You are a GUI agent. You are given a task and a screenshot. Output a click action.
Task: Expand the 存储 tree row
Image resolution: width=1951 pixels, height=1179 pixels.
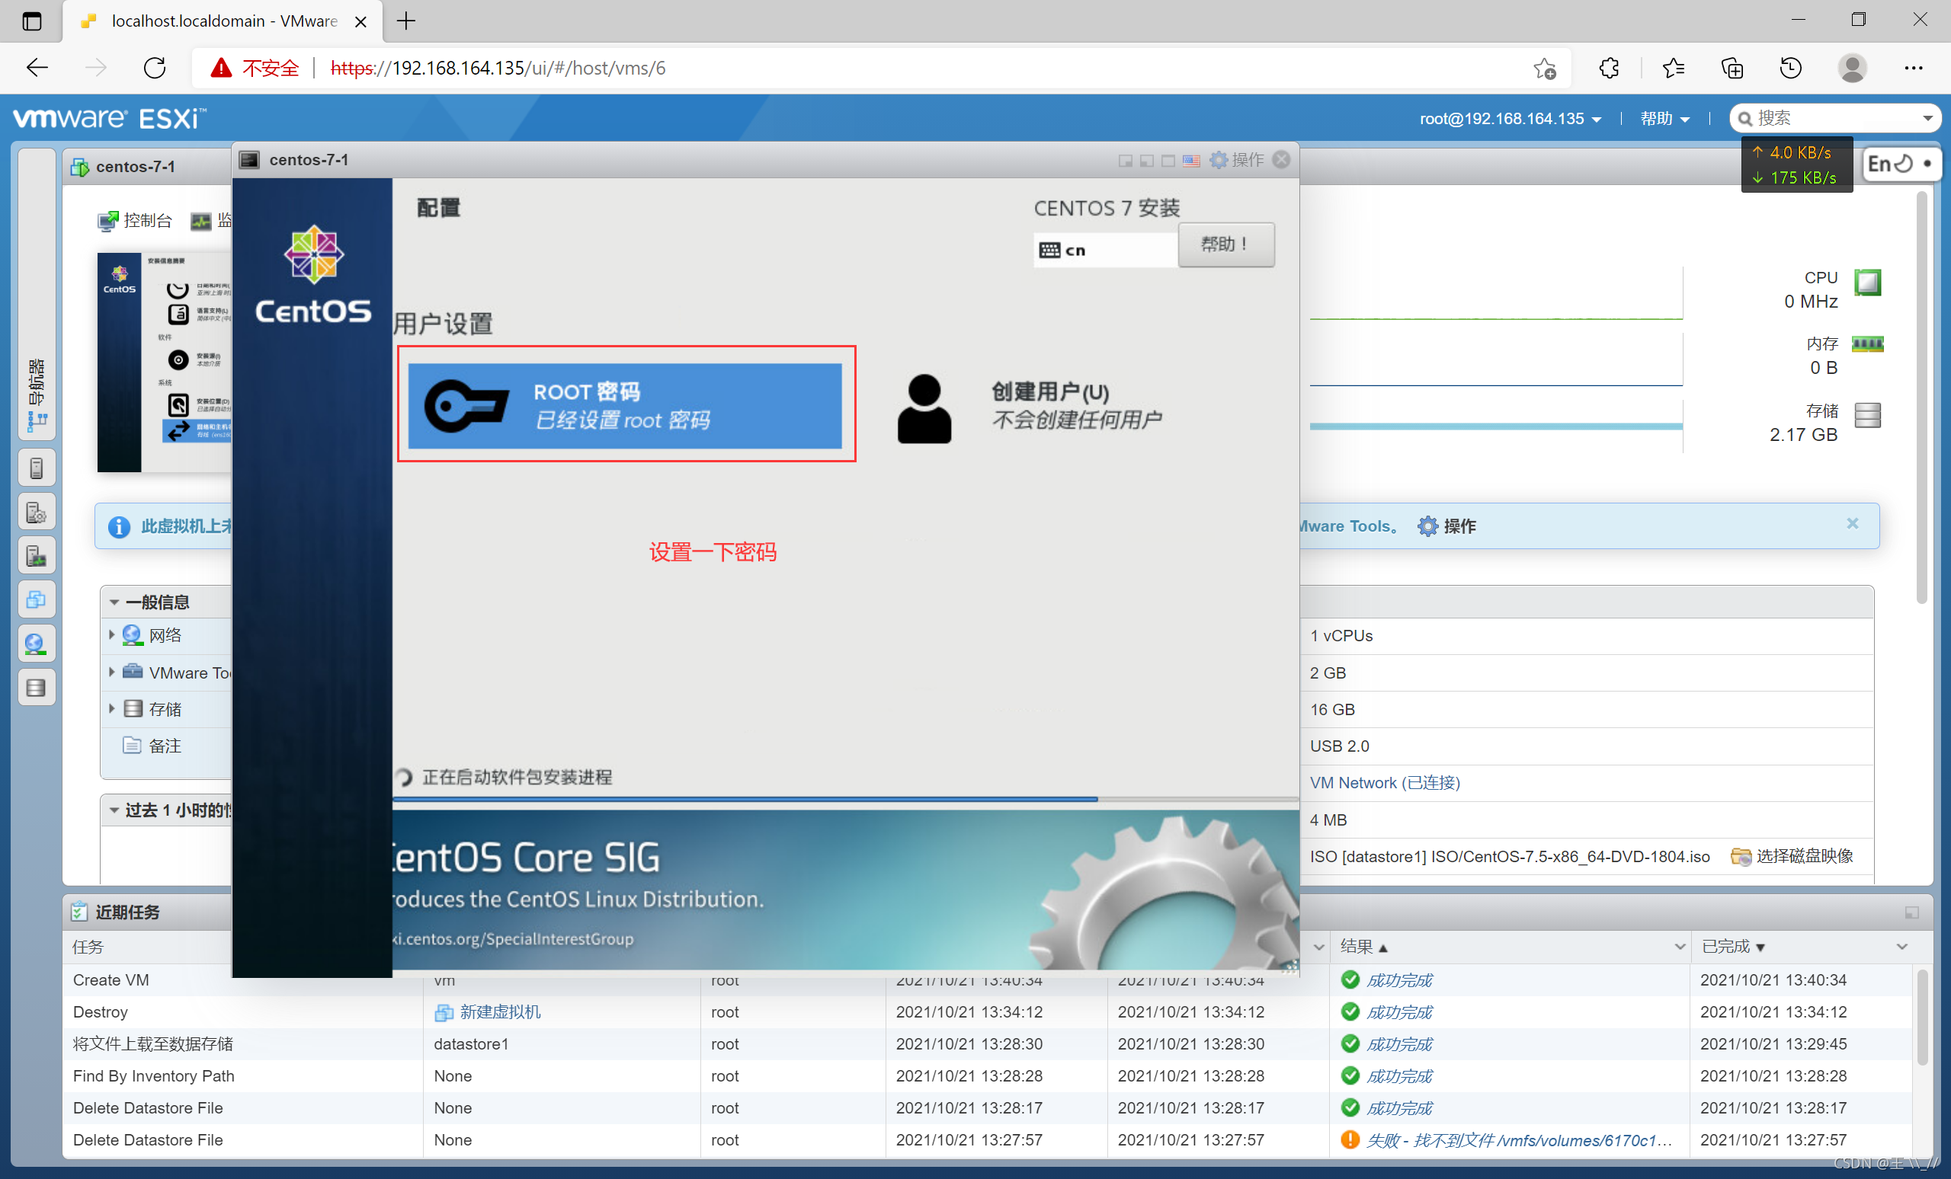111,708
